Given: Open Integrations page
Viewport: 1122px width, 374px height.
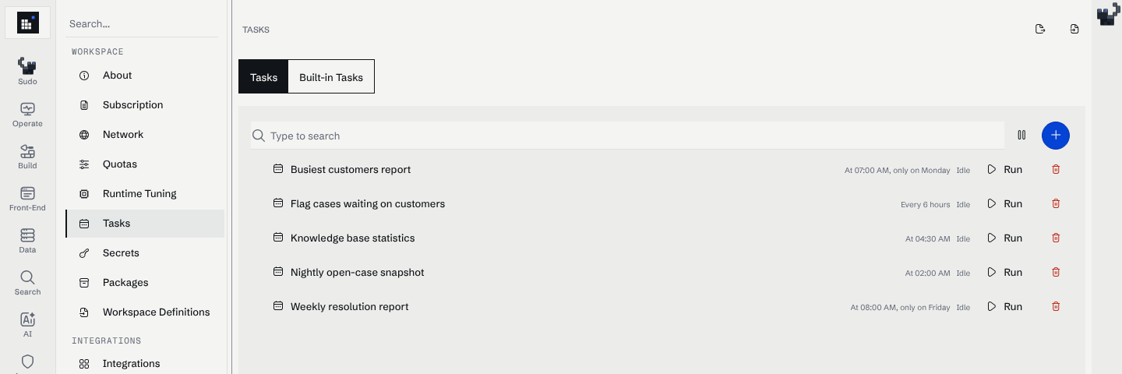Looking at the screenshot, I should click(145, 364).
